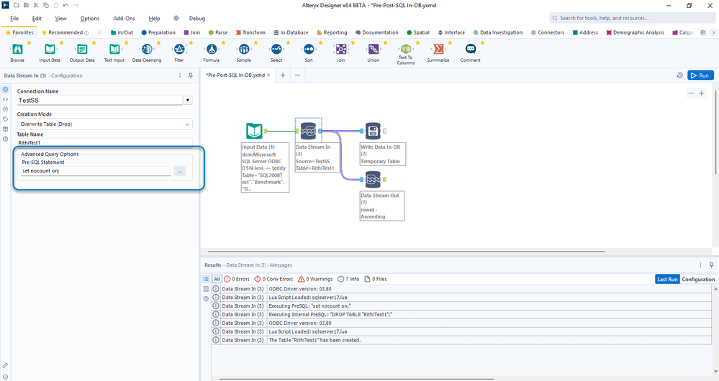Select the Filter tool
719x381 pixels.
click(x=179, y=50)
